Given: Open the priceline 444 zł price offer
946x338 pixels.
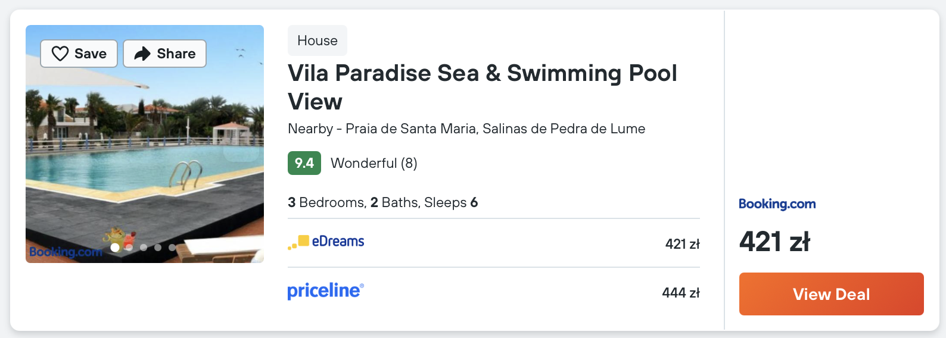Looking at the screenshot, I should 494,292.
